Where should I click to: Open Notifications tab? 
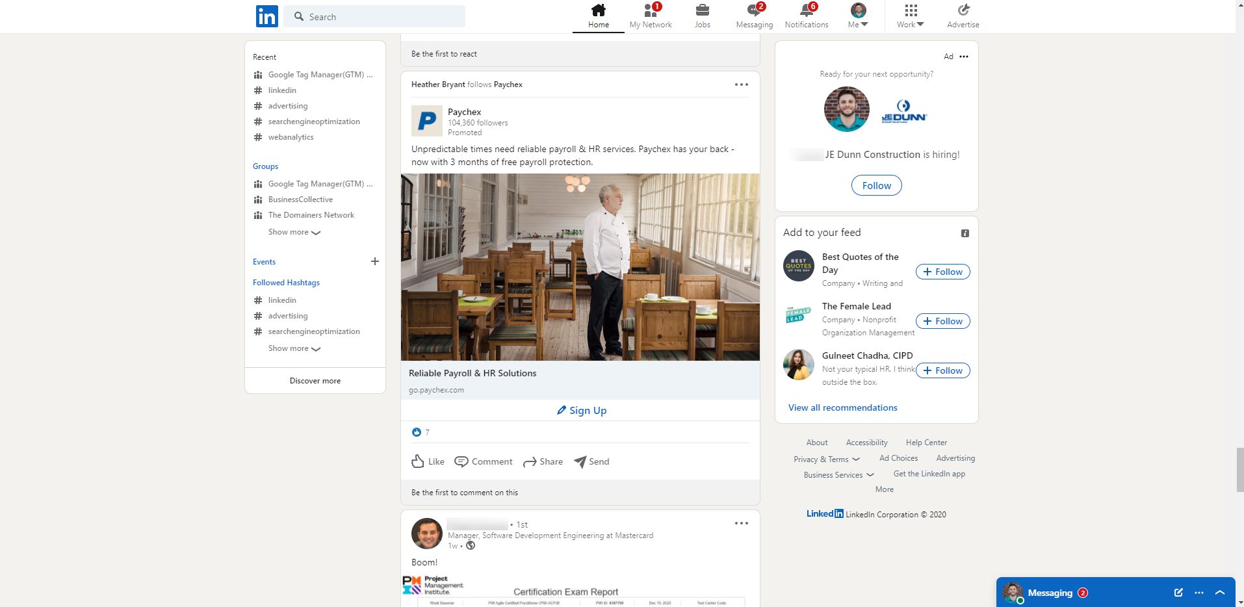pyautogui.click(x=807, y=16)
